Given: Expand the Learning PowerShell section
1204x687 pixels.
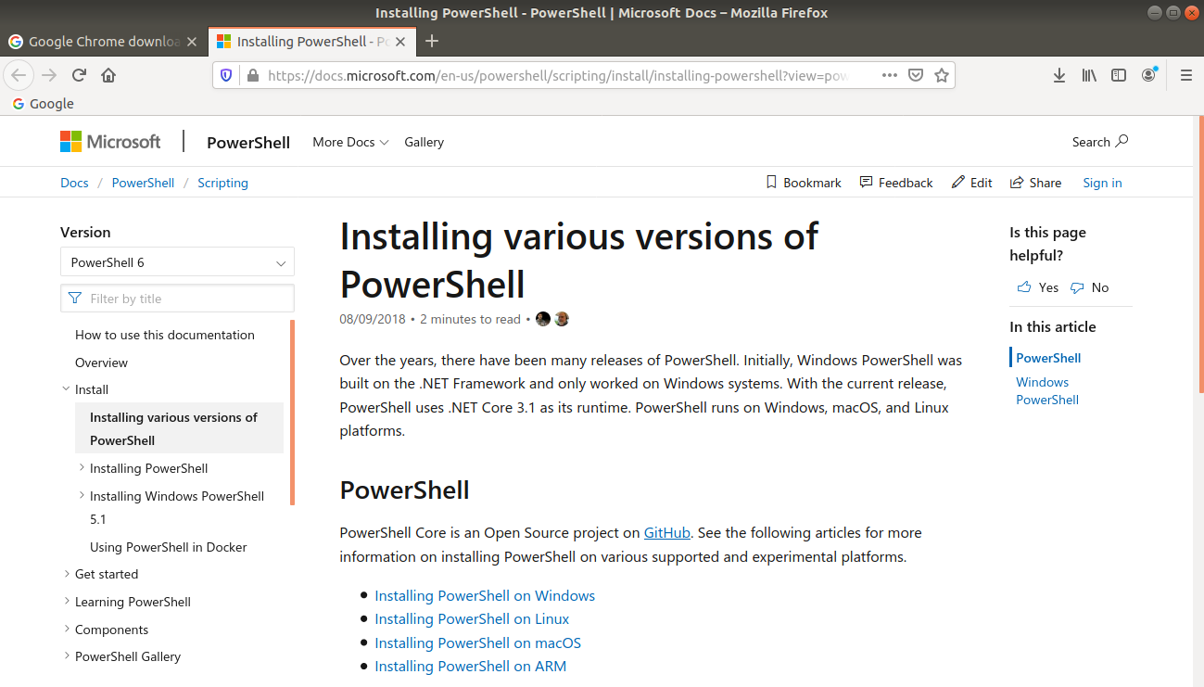Looking at the screenshot, I should [x=66, y=602].
